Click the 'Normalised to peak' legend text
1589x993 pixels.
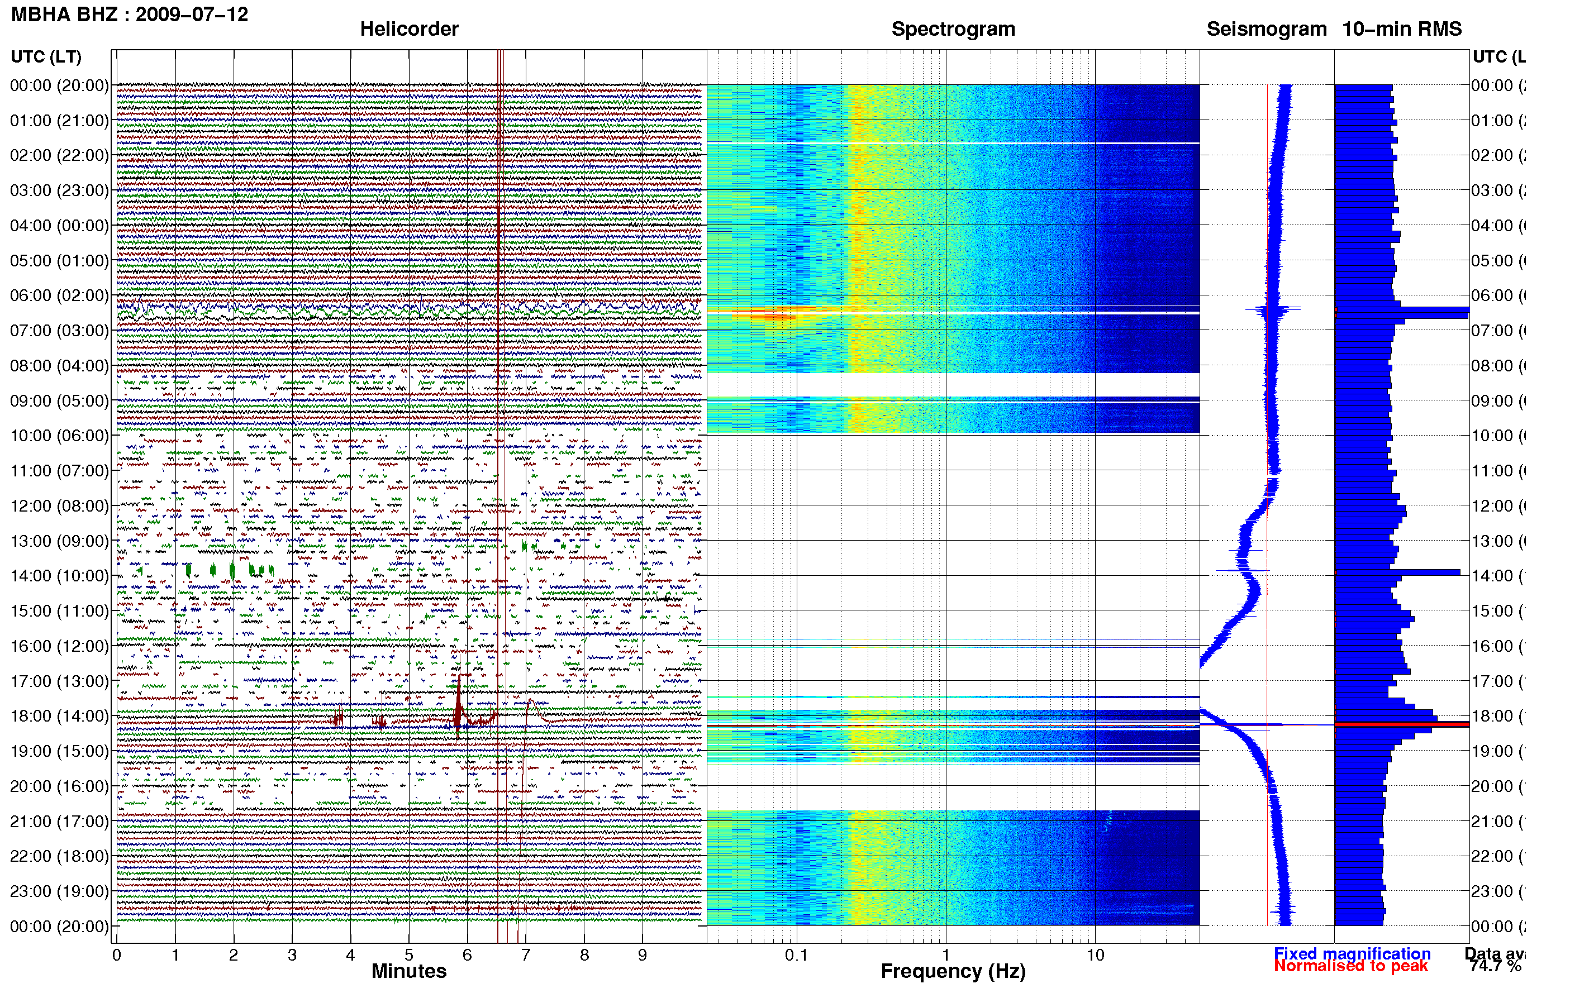point(1350,966)
